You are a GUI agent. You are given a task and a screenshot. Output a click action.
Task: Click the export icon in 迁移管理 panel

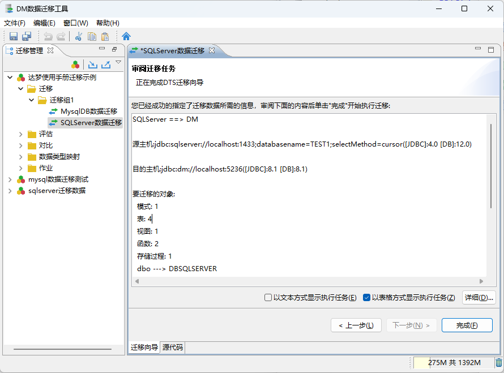pos(106,65)
